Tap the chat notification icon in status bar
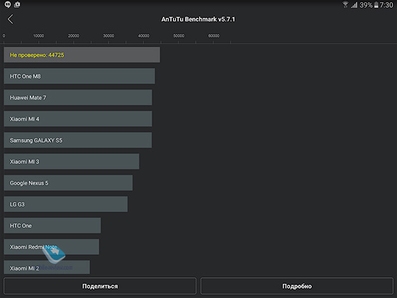The width and height of the screenshot is (397, 298). pos(8,4)
